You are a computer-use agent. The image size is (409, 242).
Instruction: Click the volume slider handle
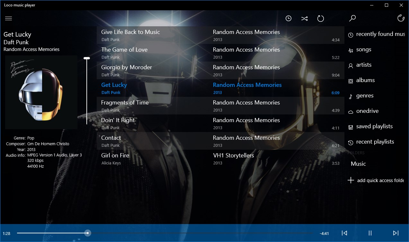(x=87, y=58)
